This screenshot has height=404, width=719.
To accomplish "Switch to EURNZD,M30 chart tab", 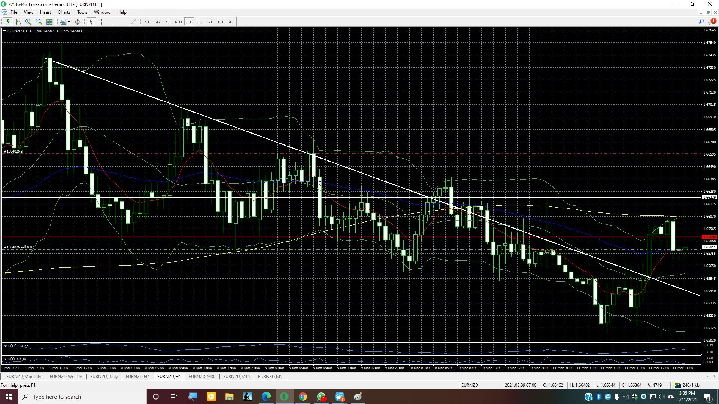I will [x=202, y=377].
